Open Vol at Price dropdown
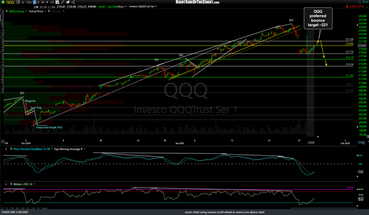The width and height of the screenshot is (369, 215). [45, 11]
